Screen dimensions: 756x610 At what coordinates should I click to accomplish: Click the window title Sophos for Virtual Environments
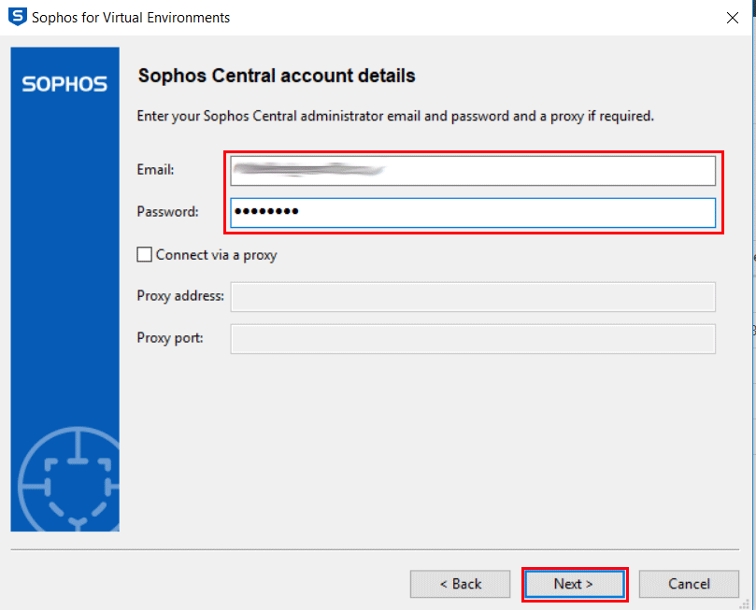coord(131,18)
